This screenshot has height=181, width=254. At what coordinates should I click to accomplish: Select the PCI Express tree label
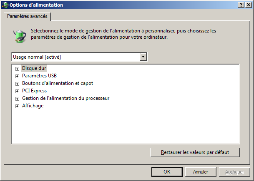[x=34, y=91]
